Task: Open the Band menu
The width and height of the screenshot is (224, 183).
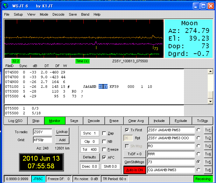Action: click(x=85, y=14)
